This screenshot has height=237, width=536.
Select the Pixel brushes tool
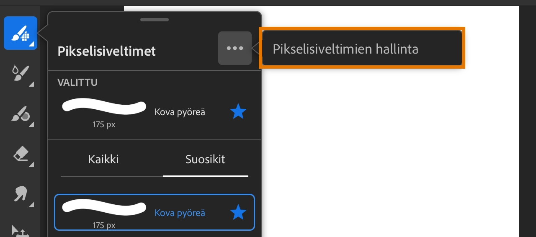point(20,33)
